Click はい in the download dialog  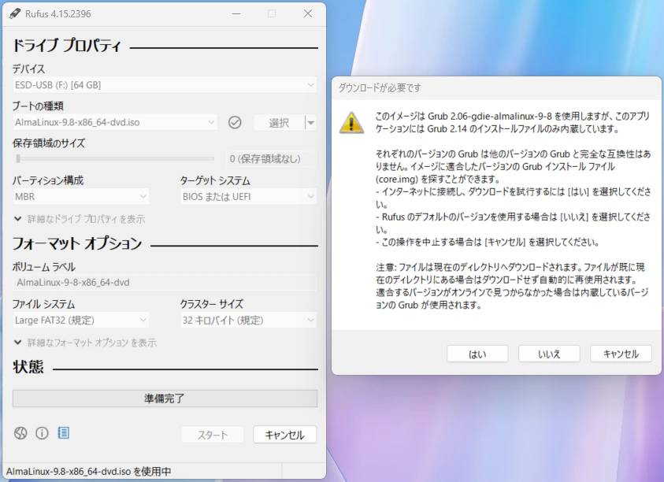(x=477, y=354)
